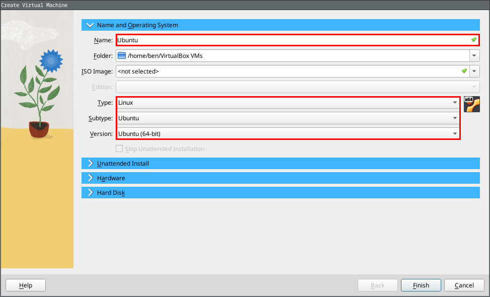Open Help for virtual machine creation
The height and width of the screenshot is (297, 490).
(x=26, y=285)
